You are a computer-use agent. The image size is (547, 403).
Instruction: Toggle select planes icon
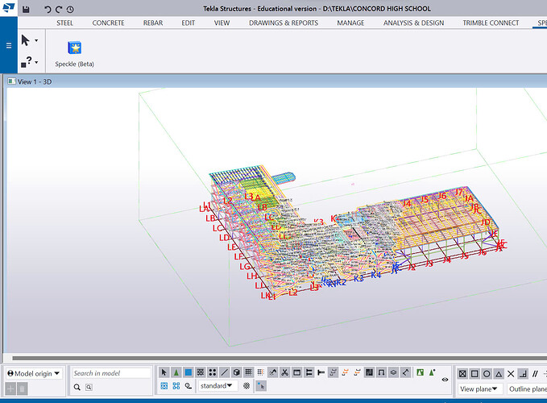(x=393, y=372)
